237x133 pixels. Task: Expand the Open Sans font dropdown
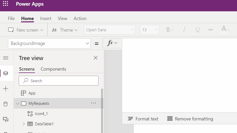point(133,30)
